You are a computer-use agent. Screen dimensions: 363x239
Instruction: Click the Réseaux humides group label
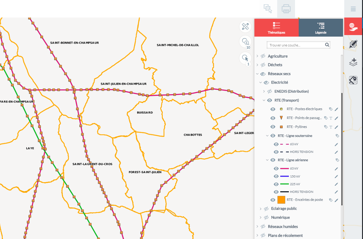[283, 226]
